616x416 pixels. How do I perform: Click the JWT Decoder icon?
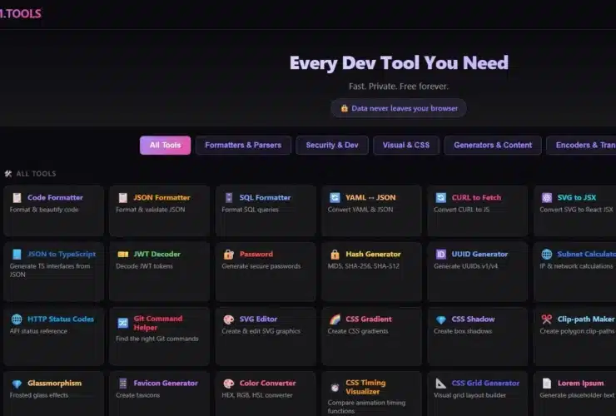point(123,254)
